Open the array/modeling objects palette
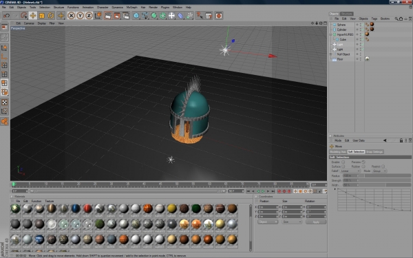This screenshot has height=258, width=413. pos(162,16)
